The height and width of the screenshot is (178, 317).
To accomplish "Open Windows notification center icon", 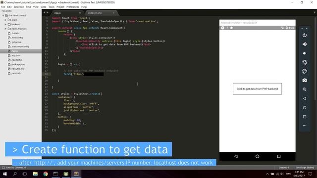I will coord(310,174).
